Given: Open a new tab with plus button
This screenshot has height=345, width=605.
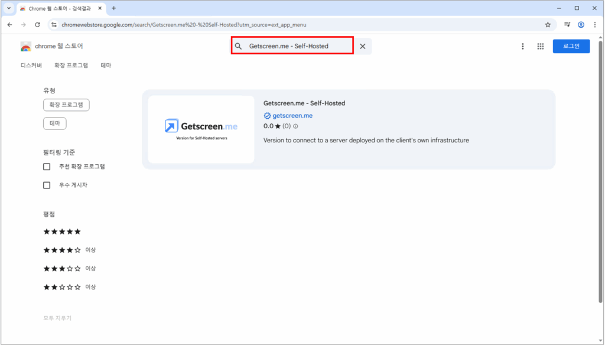Looking at the screenshot, I should tap(114, 8).
